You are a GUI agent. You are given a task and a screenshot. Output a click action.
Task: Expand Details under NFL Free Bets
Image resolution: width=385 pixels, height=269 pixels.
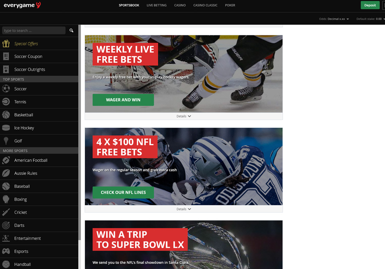click(184, 209)
